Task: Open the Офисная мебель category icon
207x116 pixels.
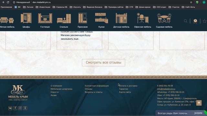Action: click(143, 18)
